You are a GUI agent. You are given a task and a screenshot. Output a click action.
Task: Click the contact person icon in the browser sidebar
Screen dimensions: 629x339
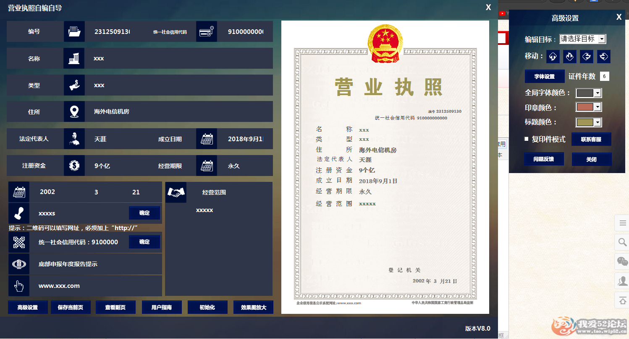[622, 281]
